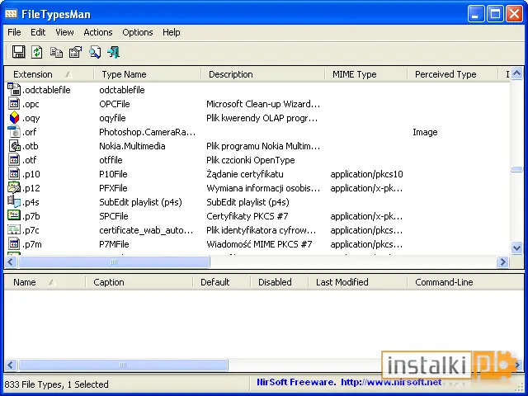Open the View menu
The height and width of the screenshot is (396, 528).
(x=64, y=32)
